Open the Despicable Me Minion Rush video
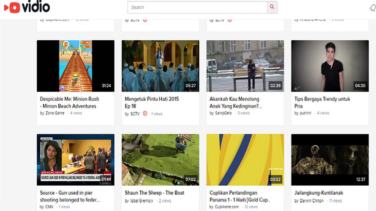 tap(69, 102)
